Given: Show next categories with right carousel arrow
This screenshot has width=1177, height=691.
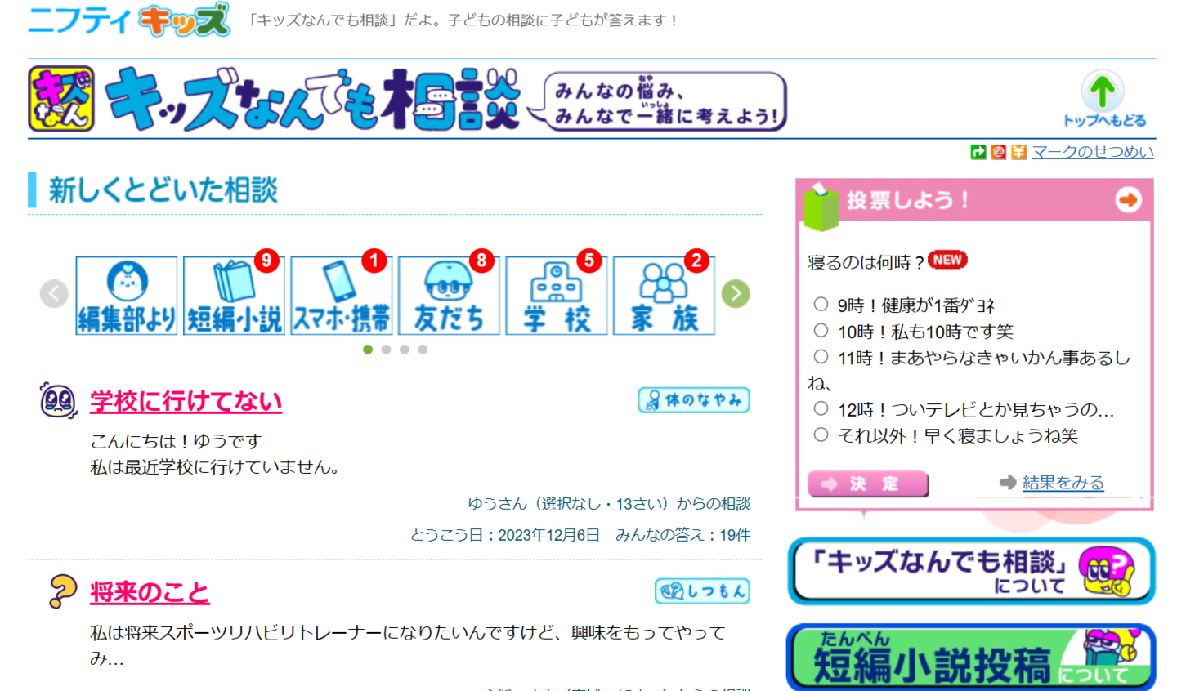Looking at the screenshot, I should coord(736,294).
